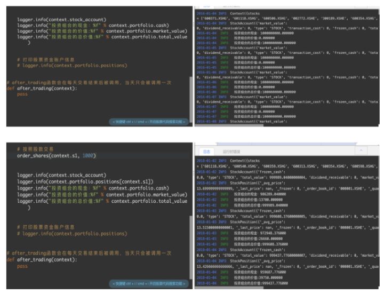The width and height of the screenshot is (384, 294).
Task: Click the log value 999608.376000
Action: [x=275, y=244]
